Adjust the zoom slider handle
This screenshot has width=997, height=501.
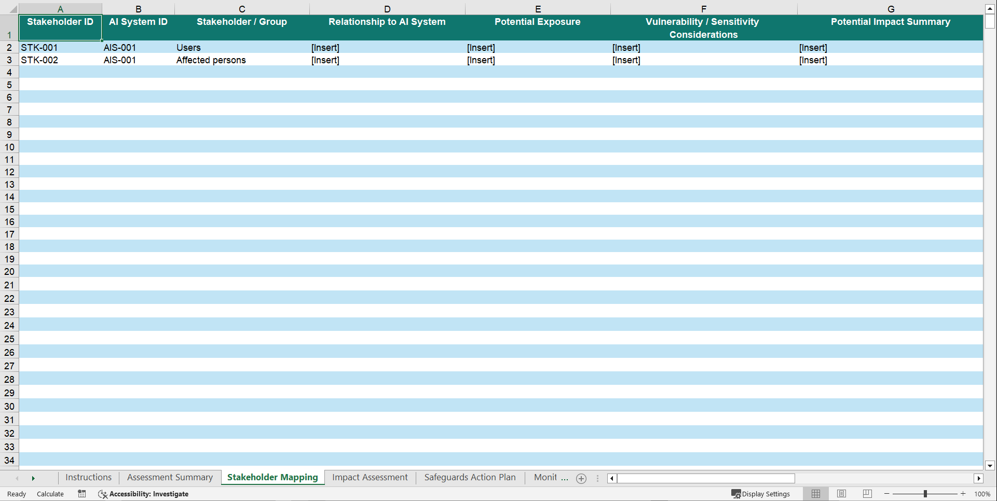click(925, 494)
